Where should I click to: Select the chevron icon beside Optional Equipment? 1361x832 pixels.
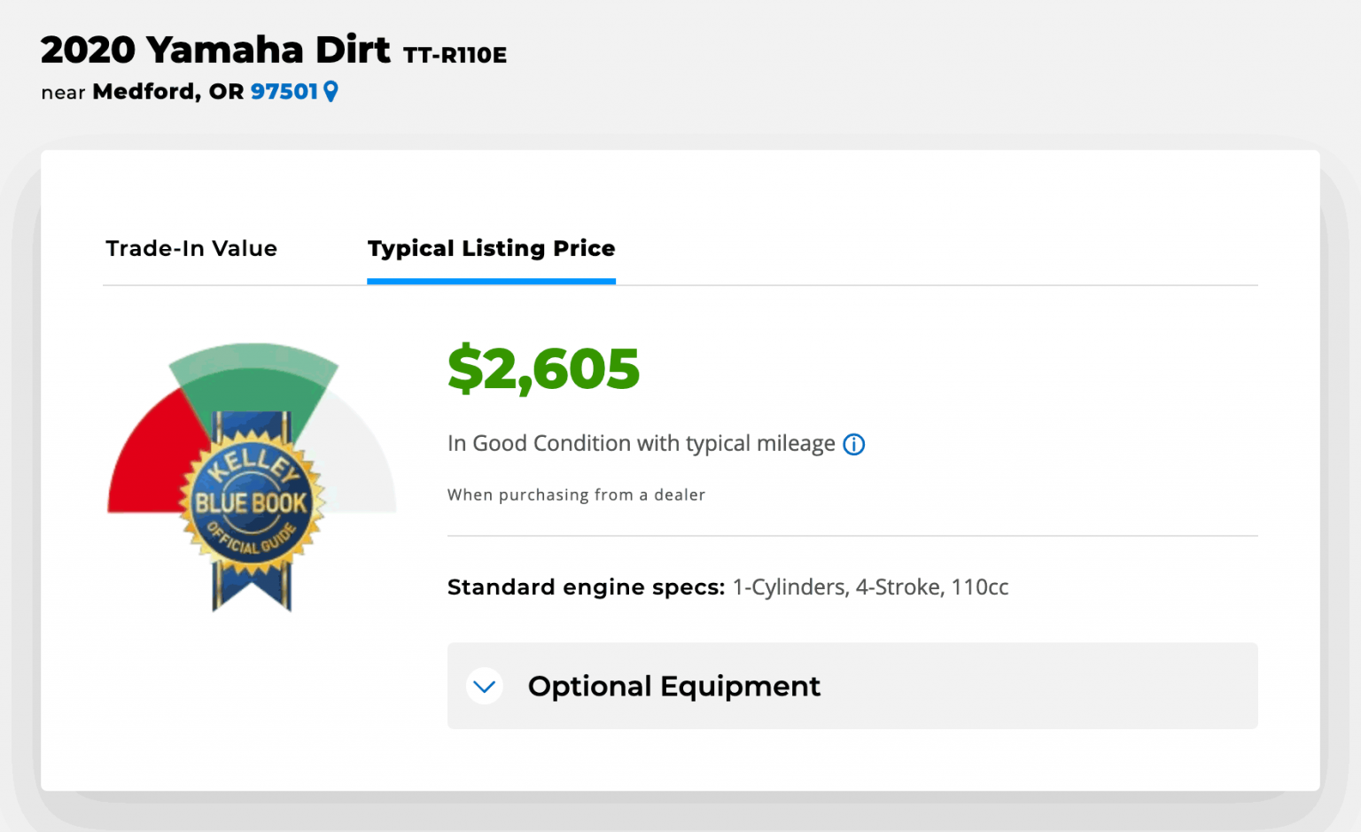pos(484,687)
